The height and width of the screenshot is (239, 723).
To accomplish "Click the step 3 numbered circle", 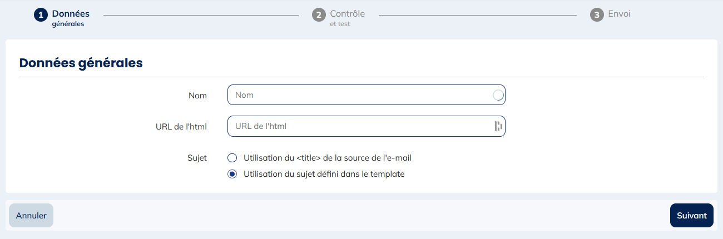I will [x=597, y=15].
